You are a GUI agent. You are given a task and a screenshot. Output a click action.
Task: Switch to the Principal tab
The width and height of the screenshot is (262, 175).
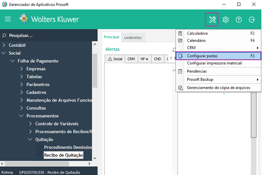pos(112,37)
